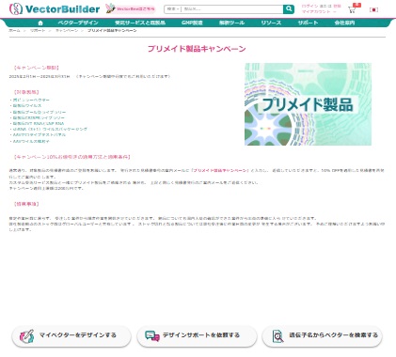Click the magnifier search button

[x=289, y=9]
